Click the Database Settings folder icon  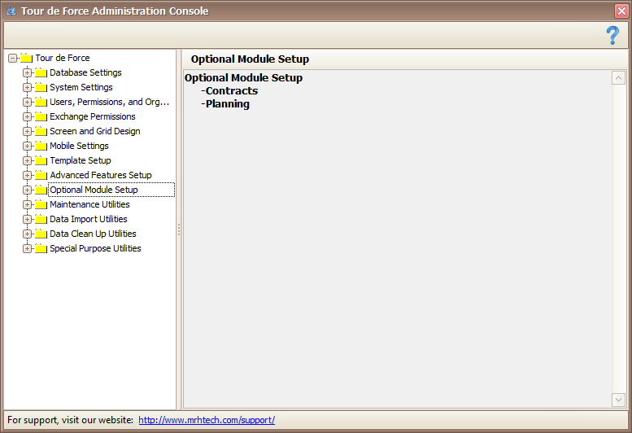coord(41,72)
